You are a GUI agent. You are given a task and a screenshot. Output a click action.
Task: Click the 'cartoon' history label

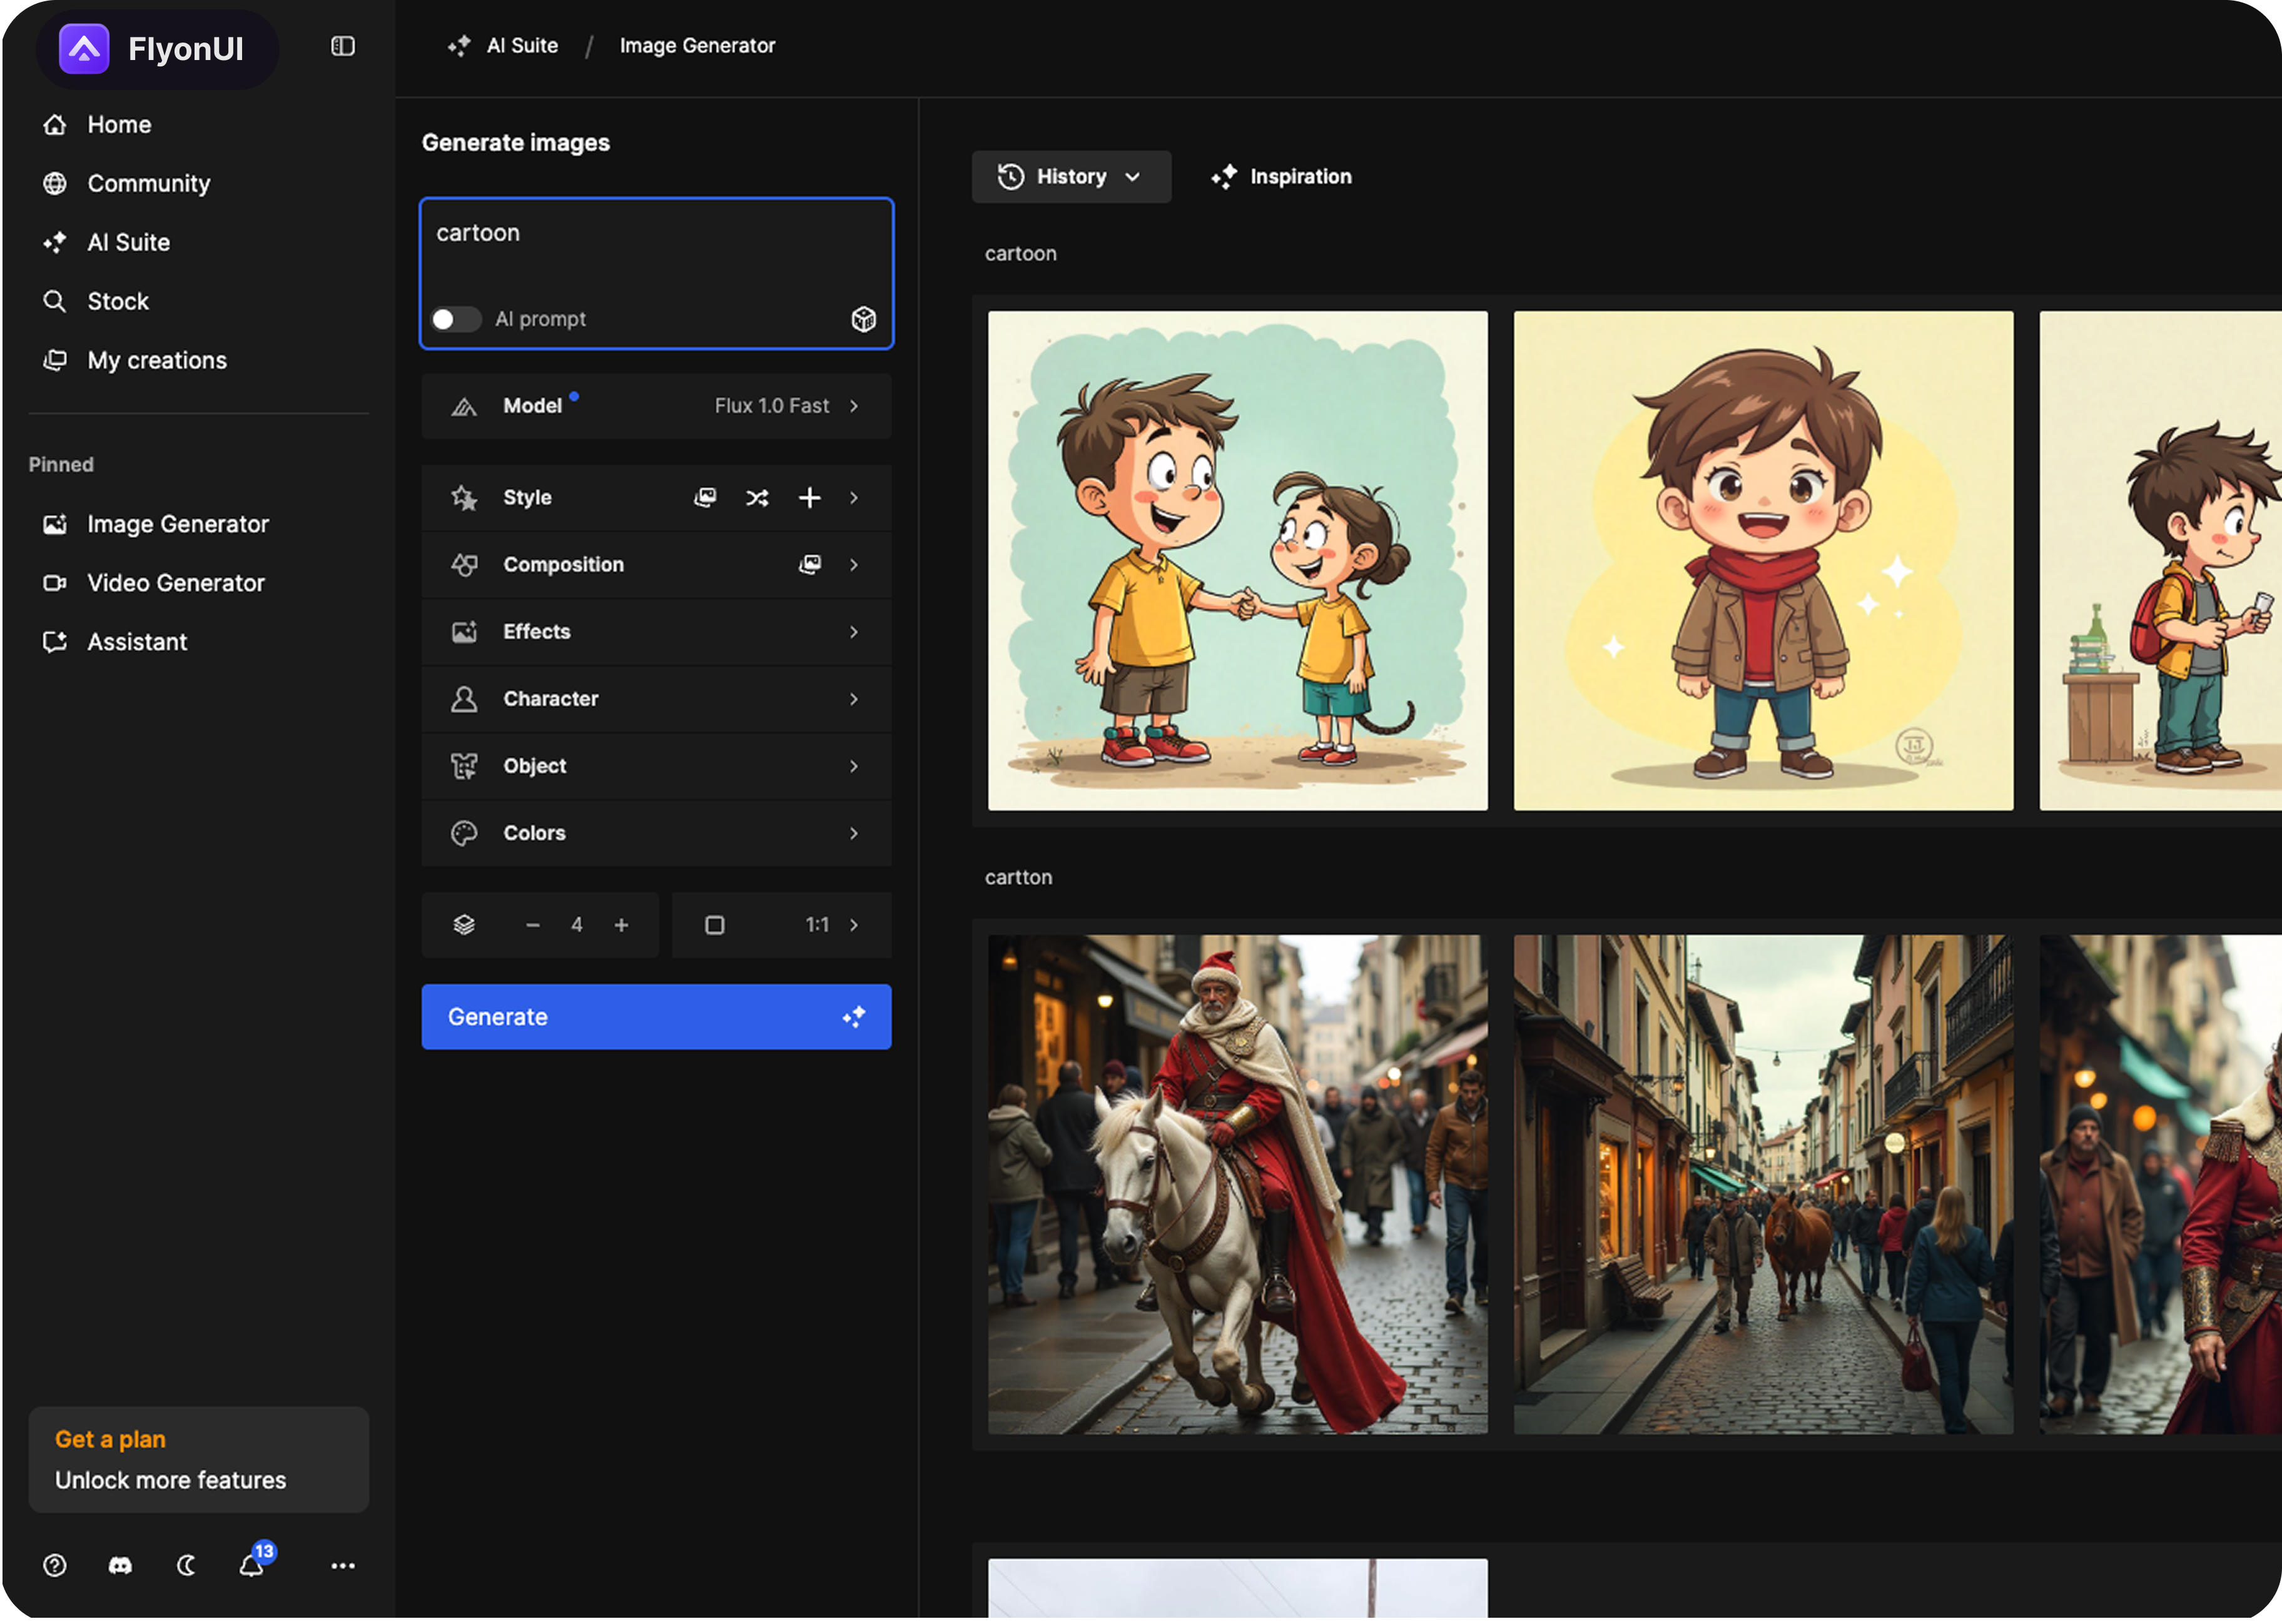pos(1020,254)
